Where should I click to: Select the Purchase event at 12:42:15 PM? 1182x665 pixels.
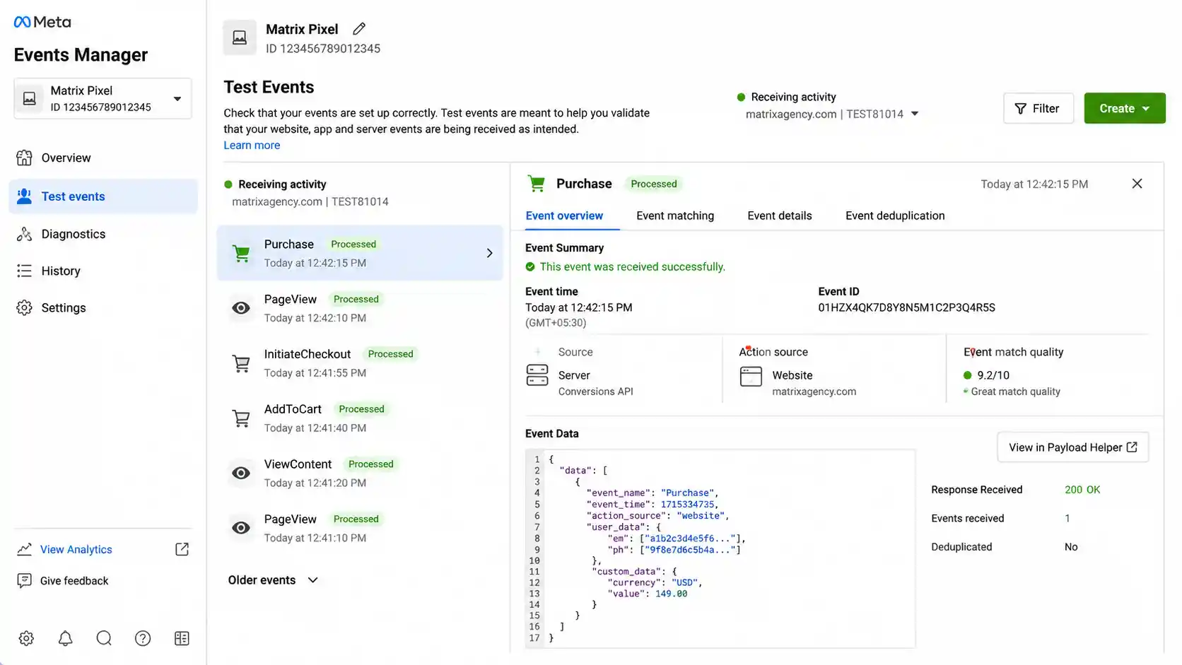[360, 253]
